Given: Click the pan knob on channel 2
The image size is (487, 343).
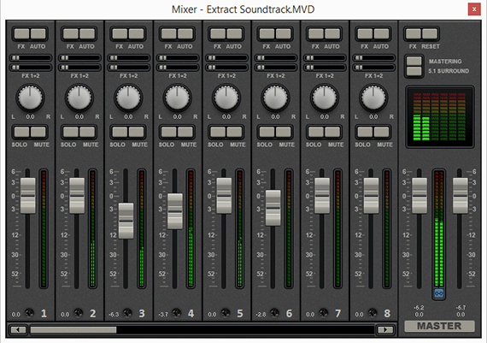Looking at the screenshot, I should click(x=79, y=98).
